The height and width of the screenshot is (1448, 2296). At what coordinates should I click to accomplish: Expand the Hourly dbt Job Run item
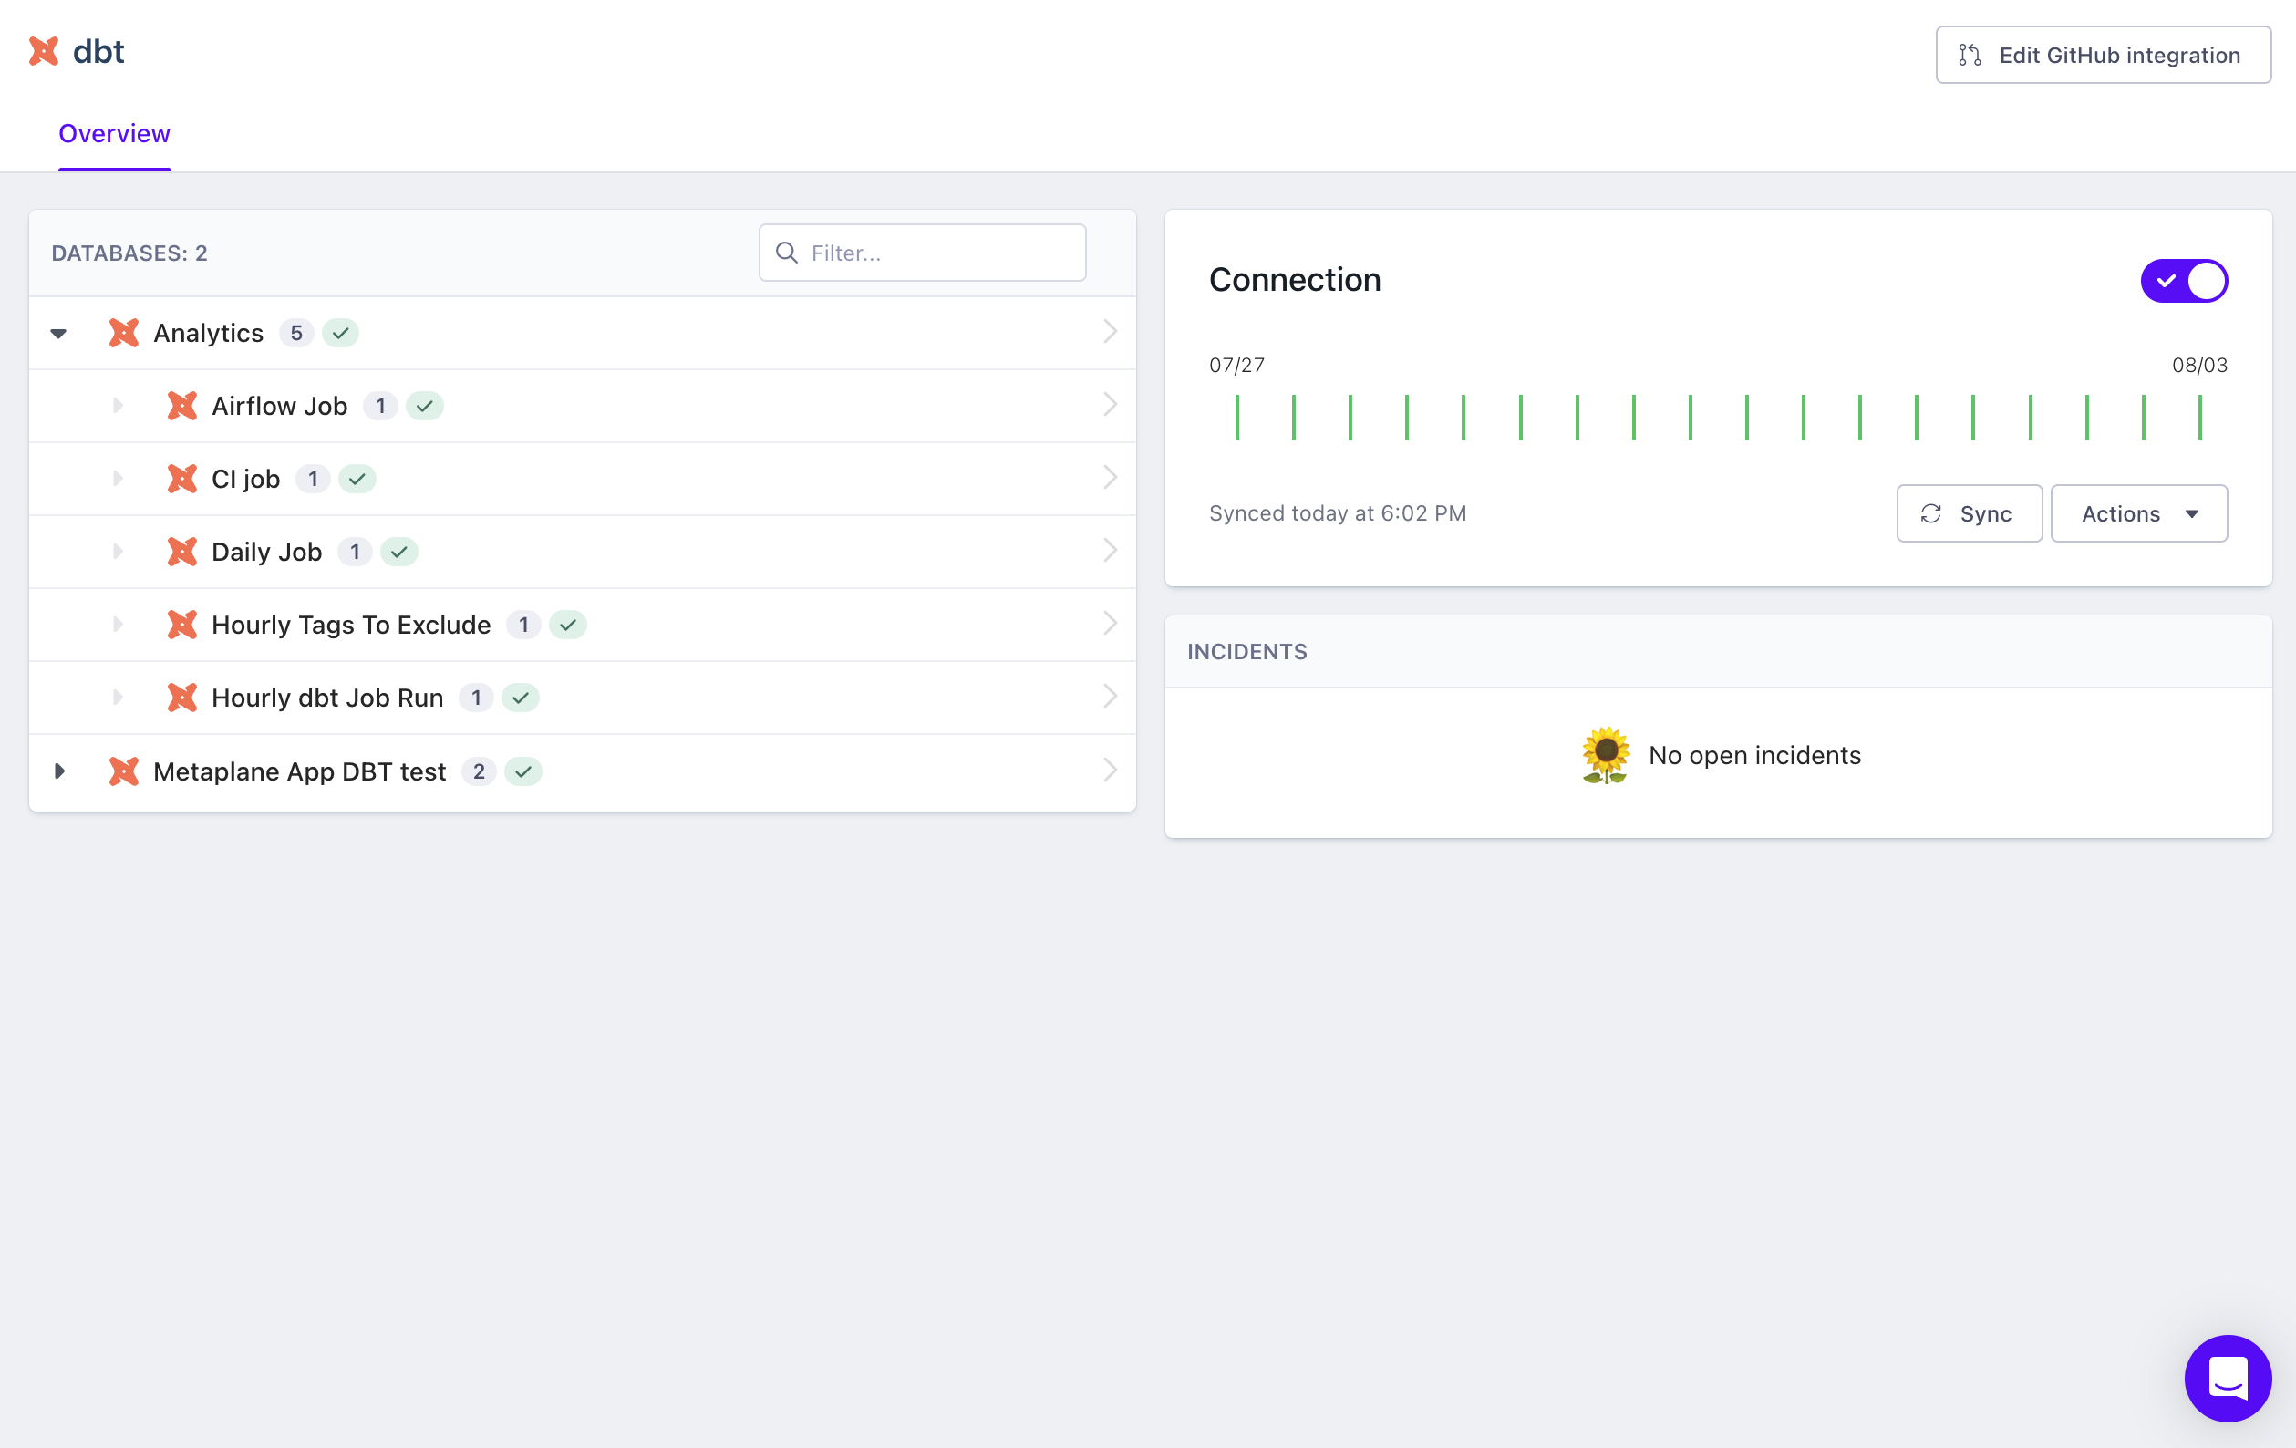click(x=118, y=698)
